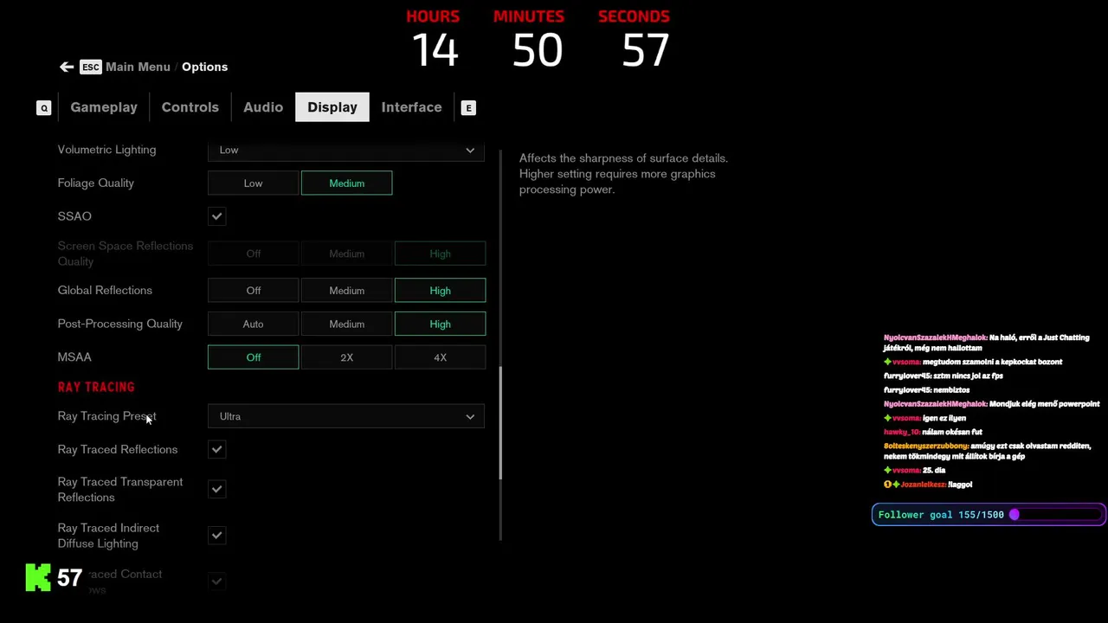Toggle the SSAO checkbox
This screenshot has width=1108, height=623.
[x=217, y=216]
